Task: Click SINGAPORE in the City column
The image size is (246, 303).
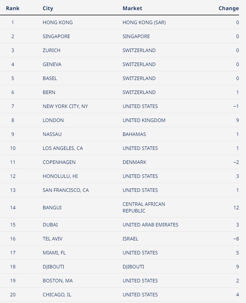Action: (56, 36)
